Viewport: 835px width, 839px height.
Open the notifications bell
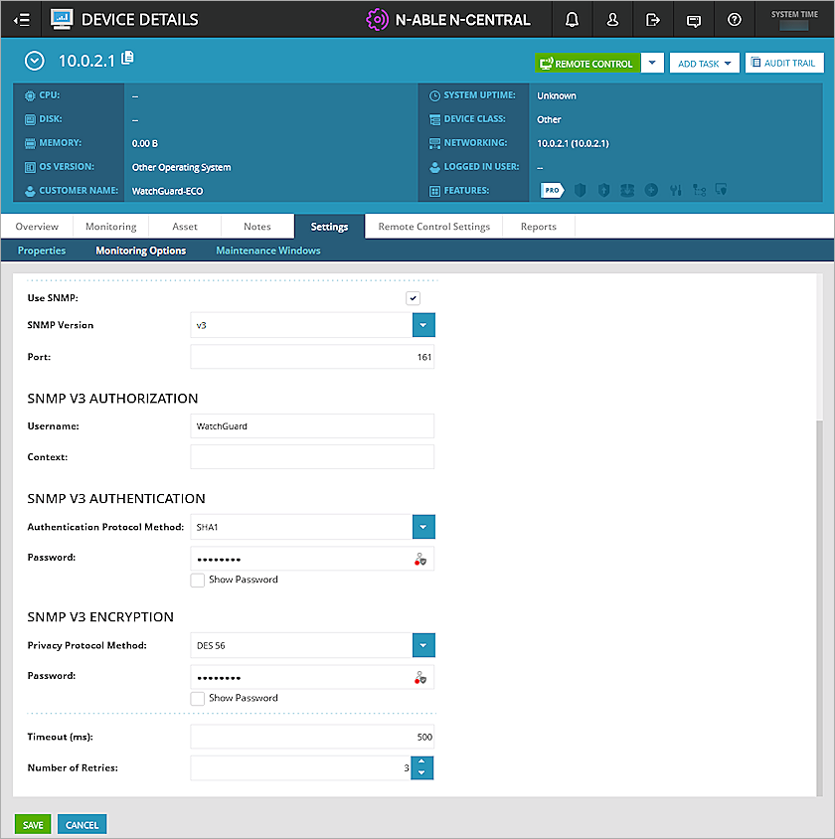point(572,20)
